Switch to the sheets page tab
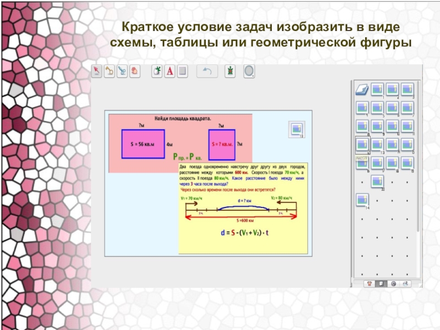 381,284
